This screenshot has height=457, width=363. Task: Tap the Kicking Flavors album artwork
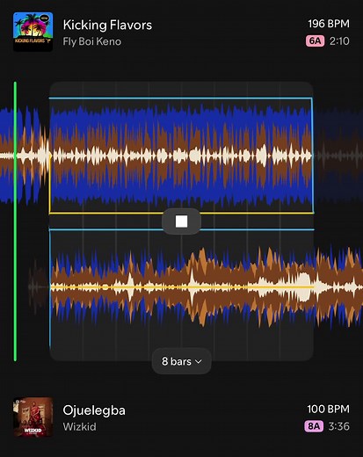tap(33, 32)
